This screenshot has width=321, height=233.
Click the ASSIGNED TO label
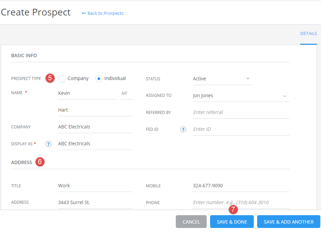coord(158,95)
